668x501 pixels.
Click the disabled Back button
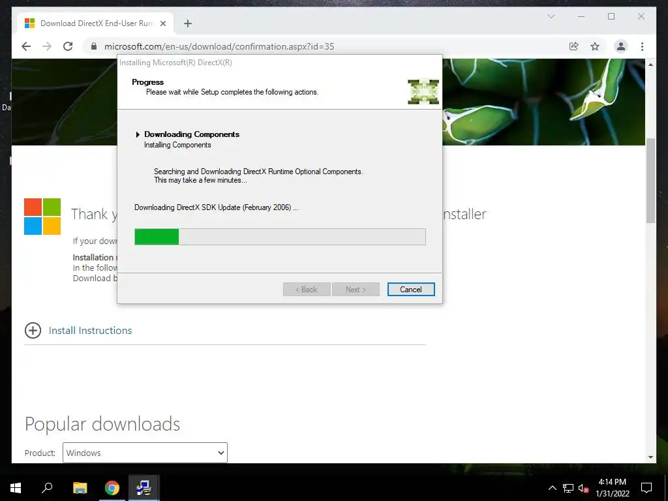click(x=307, y=289)
